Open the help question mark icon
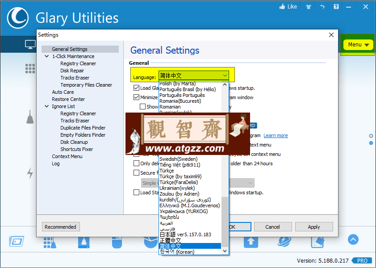This screenshot has height=268, width=376. (336, 7)
